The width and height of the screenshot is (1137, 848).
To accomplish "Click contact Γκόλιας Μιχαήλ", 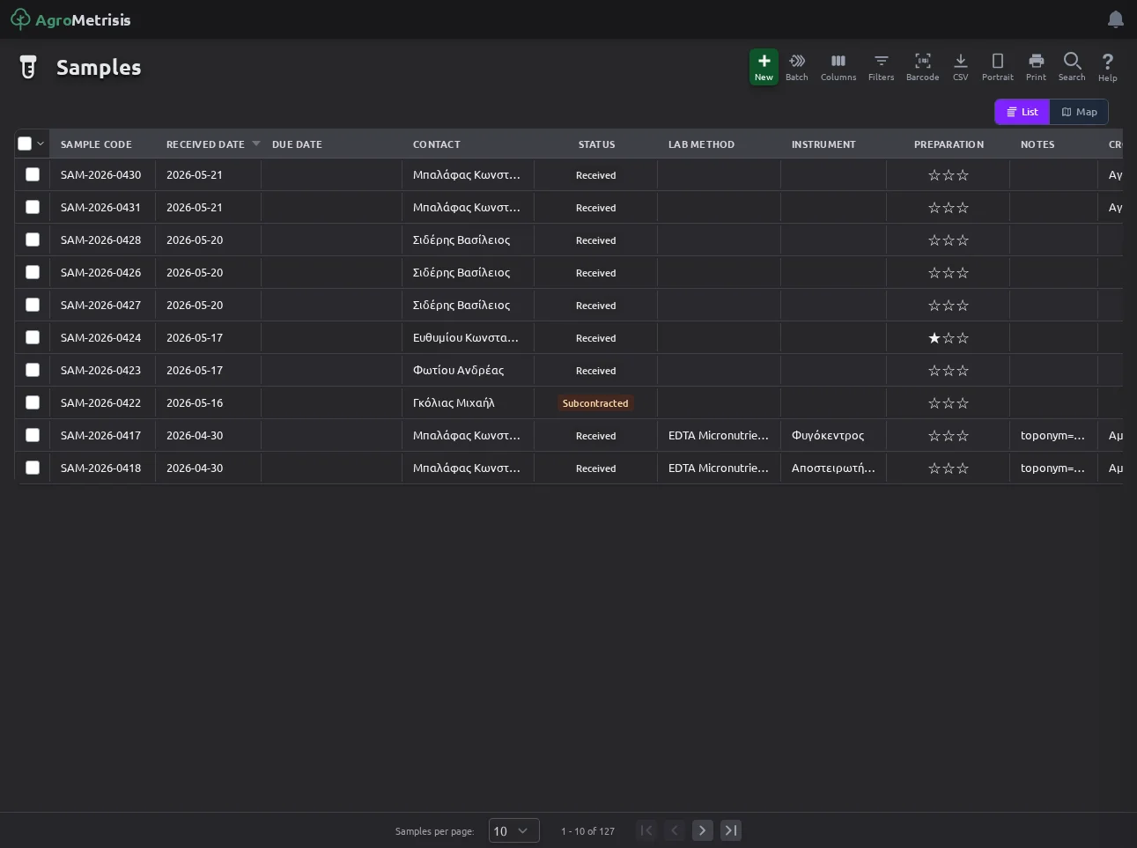I will [x=454, y=403].
